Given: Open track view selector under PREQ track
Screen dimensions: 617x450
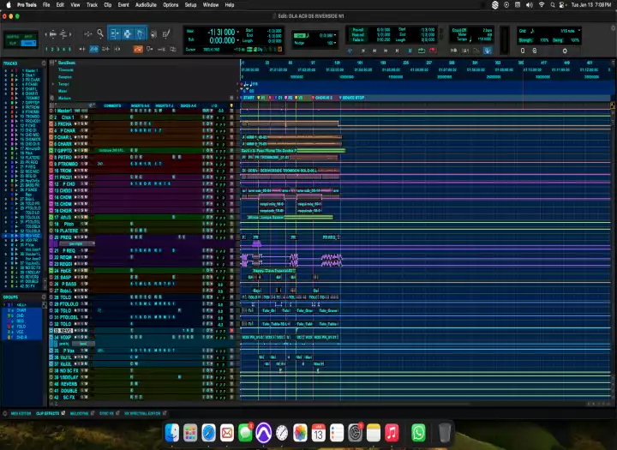Looking at the screenshot, I should click(77, 243).
